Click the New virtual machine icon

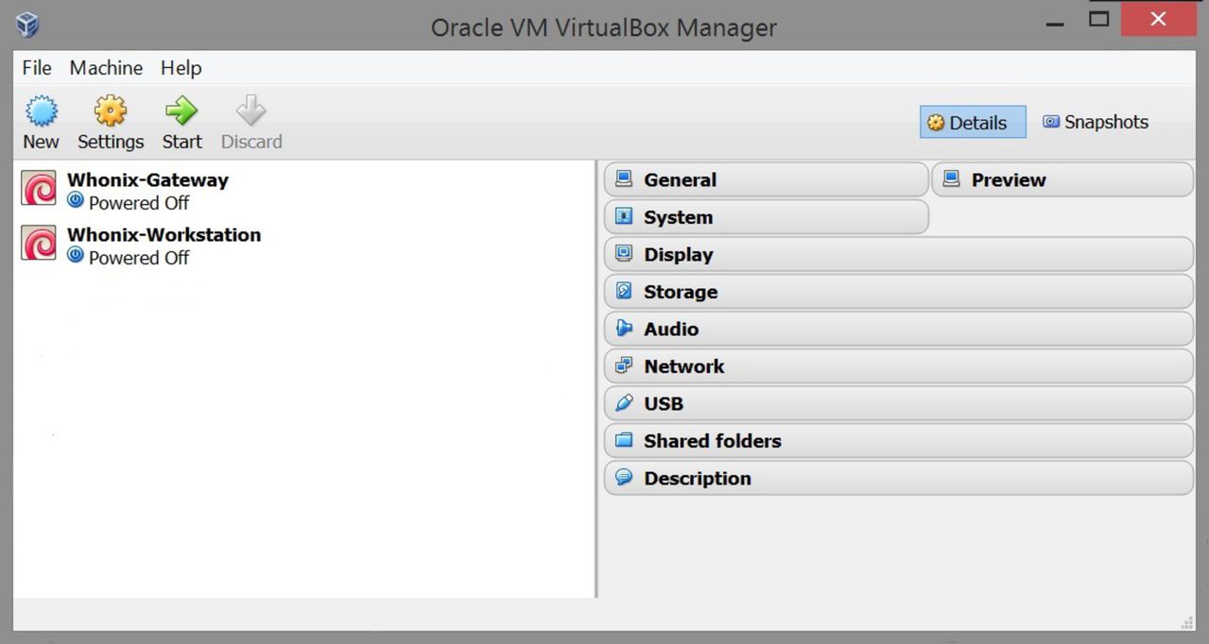pyautogui.click(x=41, y=111)
